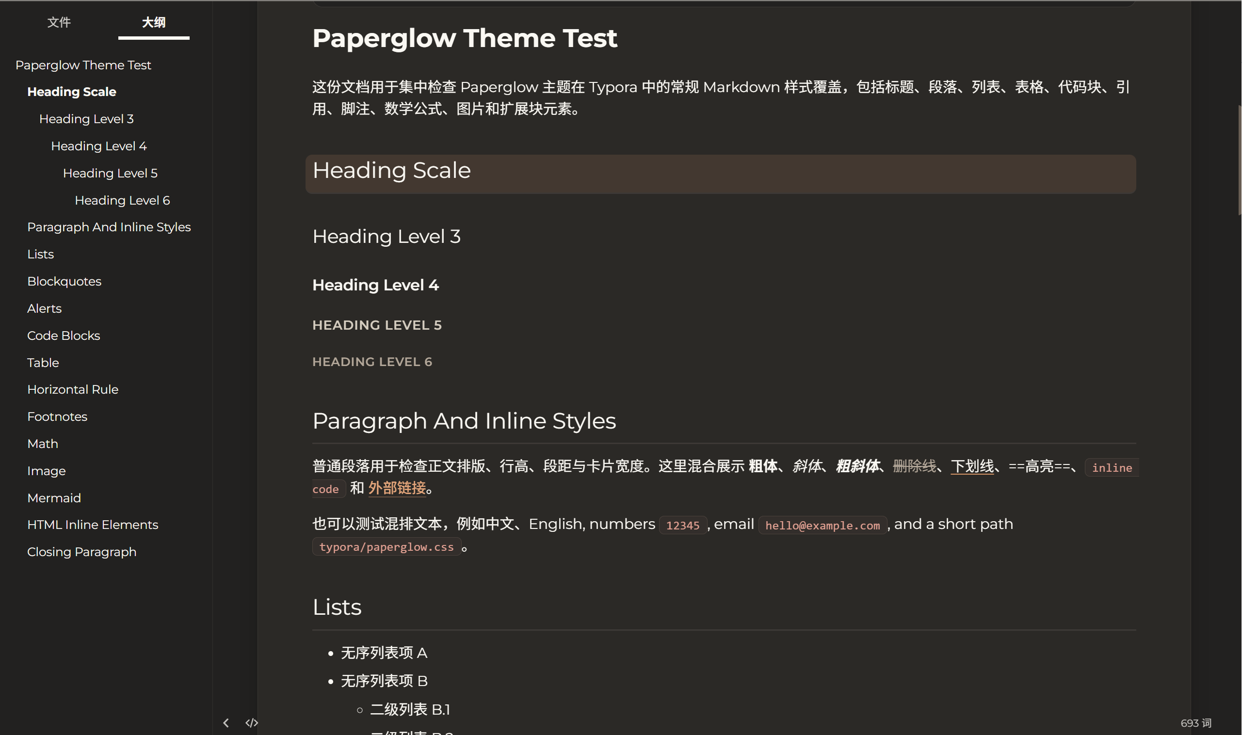Jump to Math via the outline

pos(43,443)
